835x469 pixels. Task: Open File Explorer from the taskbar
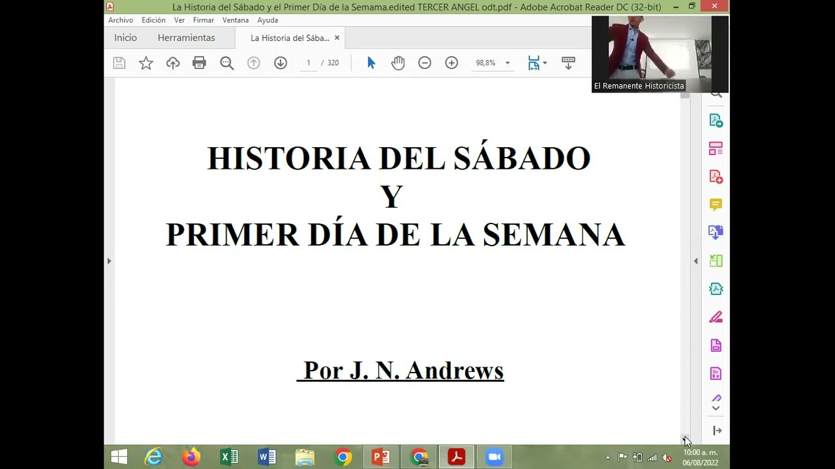click(305, 457)
